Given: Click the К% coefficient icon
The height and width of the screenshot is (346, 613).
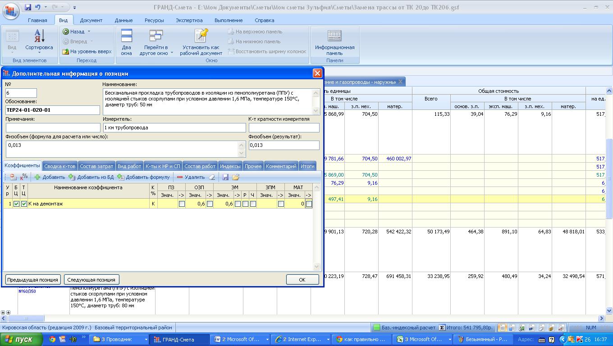Looking at the screenshot, I should pyautogui.click(x=24, y=177).
